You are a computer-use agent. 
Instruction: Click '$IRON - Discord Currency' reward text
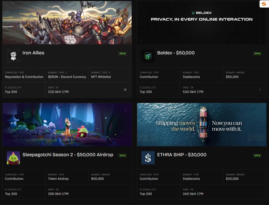pyautogui.click(x=67, y=77)
